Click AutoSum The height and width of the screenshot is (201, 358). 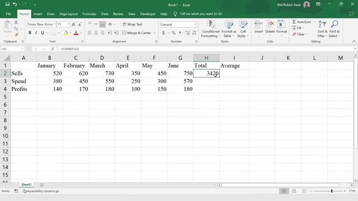click(302, 22)
